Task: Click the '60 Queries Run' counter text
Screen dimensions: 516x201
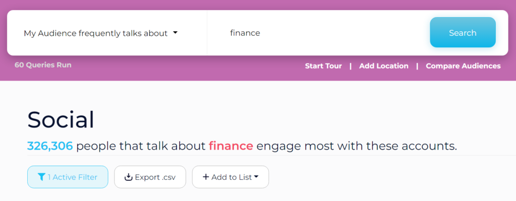Action: (43, 65)
